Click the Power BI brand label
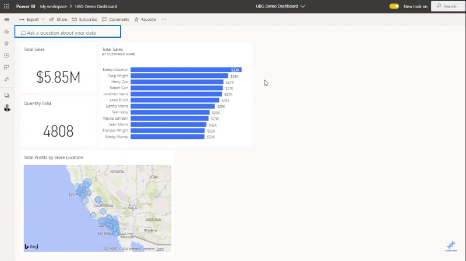The width and height of the screenshot is (466, 261). tap(26, 6)
